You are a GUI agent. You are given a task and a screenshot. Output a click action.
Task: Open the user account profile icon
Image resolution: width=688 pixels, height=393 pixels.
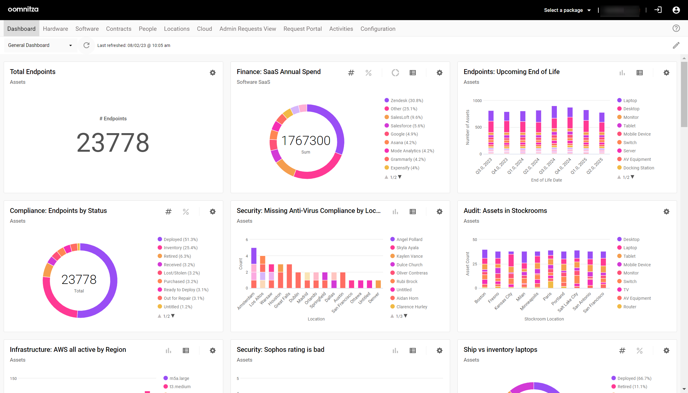coord(676,10)
